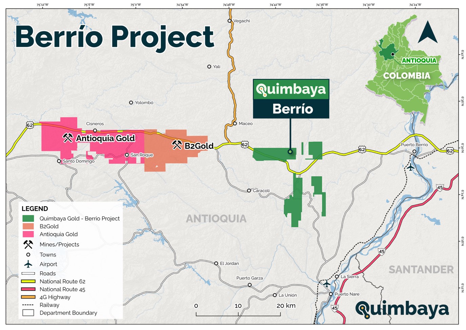The height and width of the screenshot is (330, 466).
Task: Click the "20 km" scale bar label
Action: 286,306
